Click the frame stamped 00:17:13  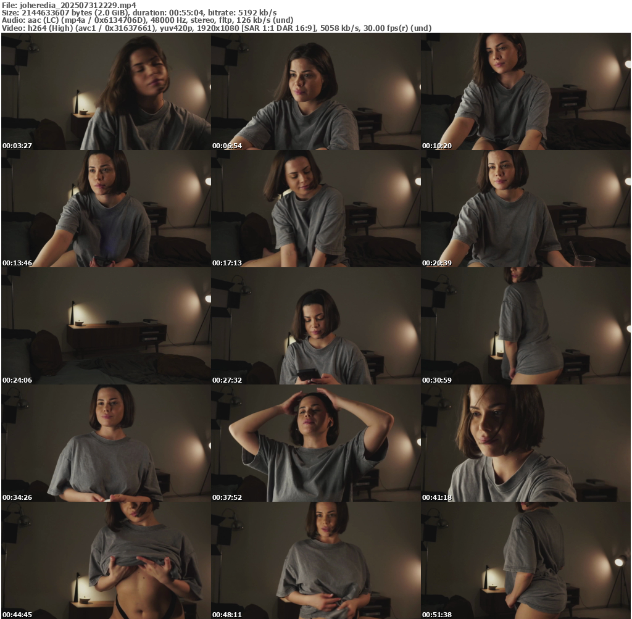click(x=315, y=208)
